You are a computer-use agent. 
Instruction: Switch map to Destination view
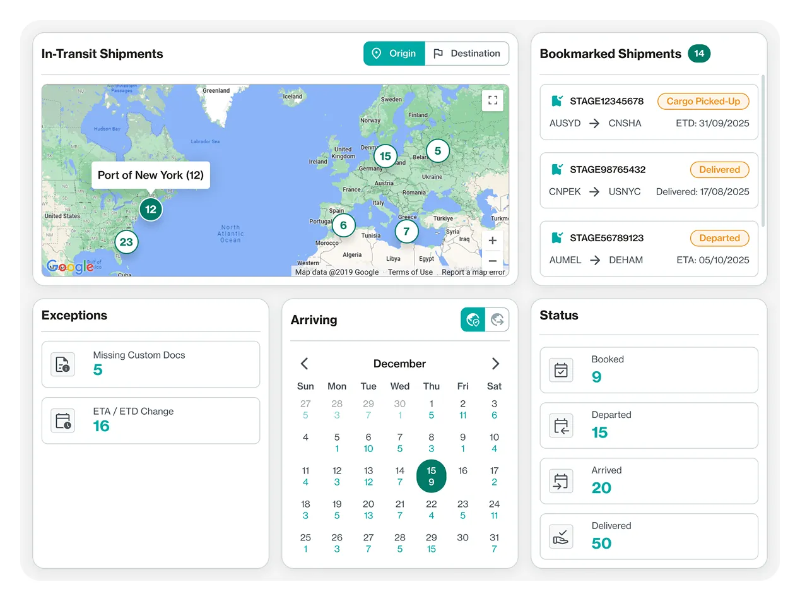click(x=467, y=54)
